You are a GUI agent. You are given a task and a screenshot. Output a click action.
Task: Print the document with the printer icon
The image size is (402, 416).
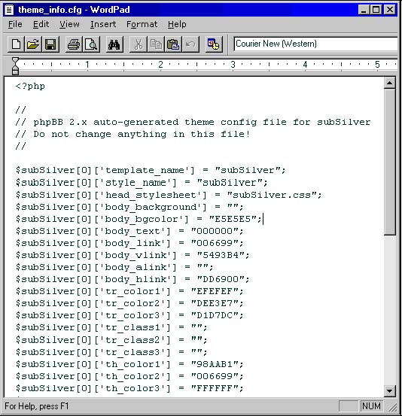[x=74, y=44]
